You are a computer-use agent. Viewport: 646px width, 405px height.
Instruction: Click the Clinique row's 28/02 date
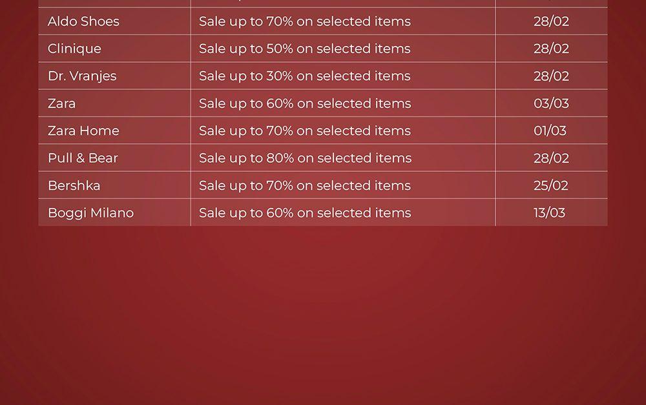pyautogui.click(x=551, y=48)
